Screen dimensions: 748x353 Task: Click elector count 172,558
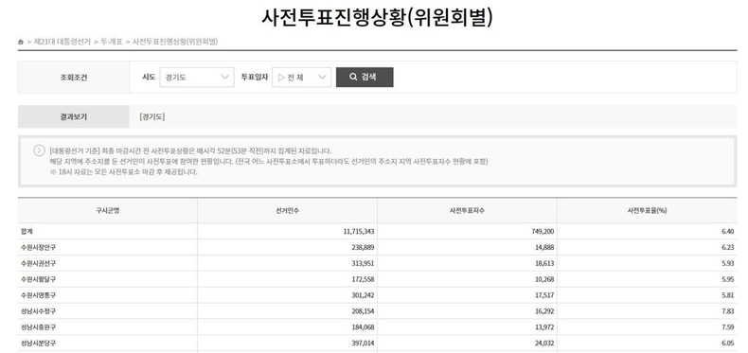coord(364,279)
